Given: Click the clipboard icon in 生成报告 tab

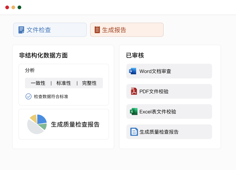Looking at the screenshot, I should pyautogui.click(x=97, y=30).
